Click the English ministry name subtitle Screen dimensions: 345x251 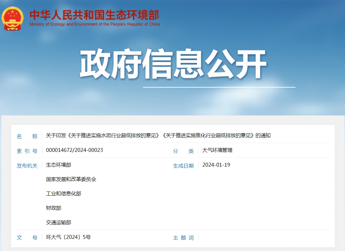click(x=95, y=24)
